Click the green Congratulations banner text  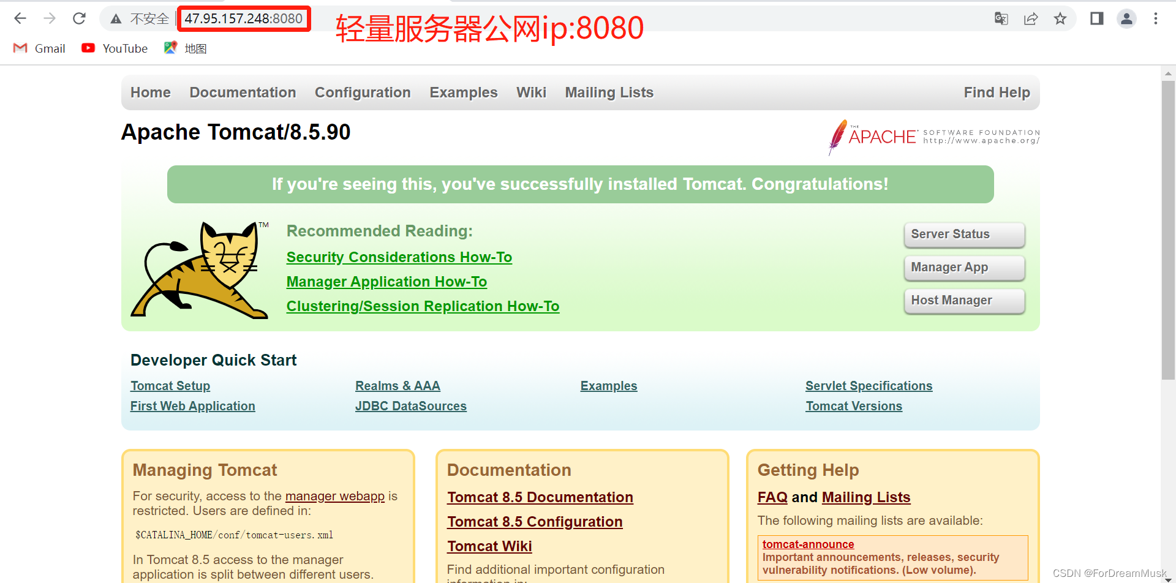580,184
